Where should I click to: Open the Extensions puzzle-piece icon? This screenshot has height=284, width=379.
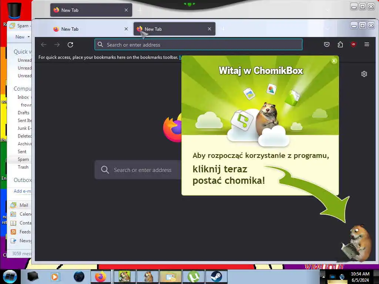[340, 44]
